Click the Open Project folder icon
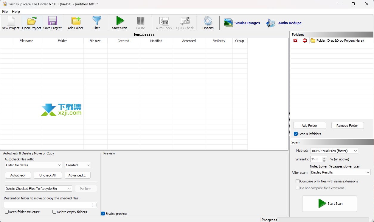This screenshot has width=374, height=222. (x=32, y=21)
